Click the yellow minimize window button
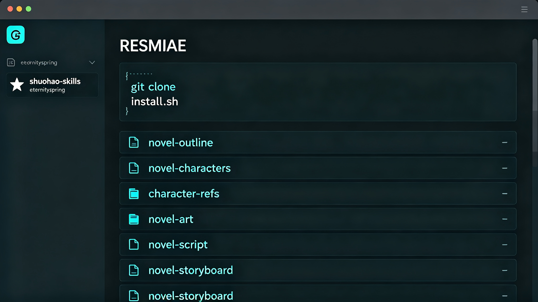 pos(19,9)
